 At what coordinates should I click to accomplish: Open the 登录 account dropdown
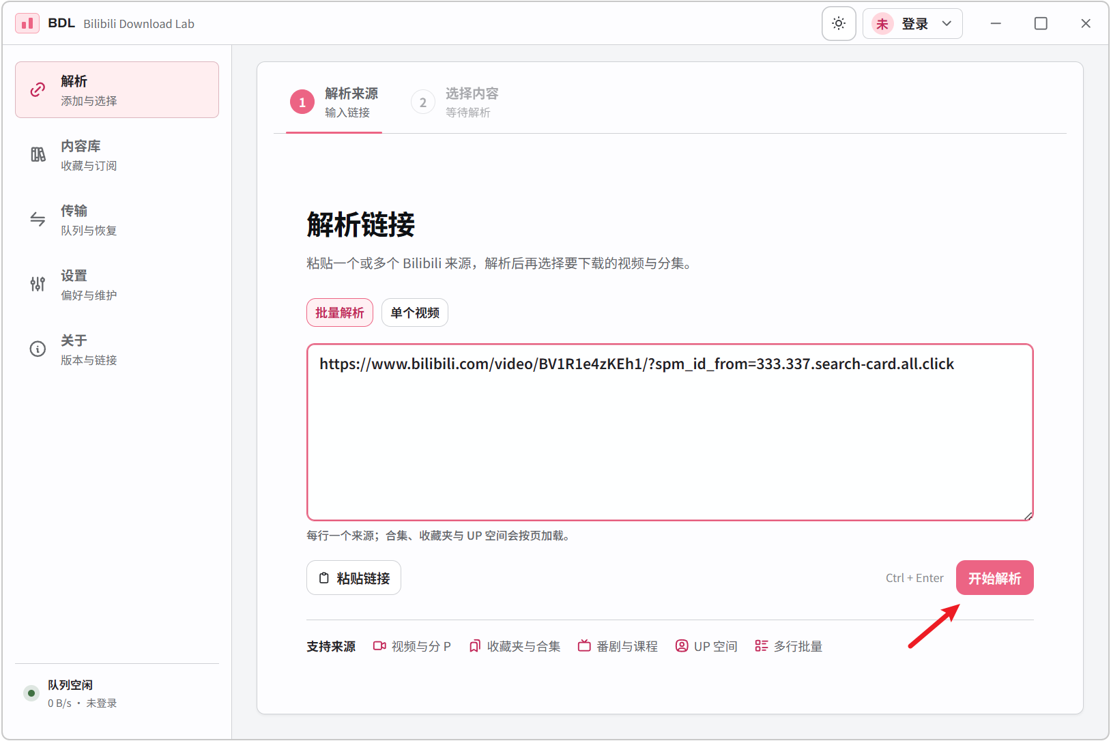click(x=912, y=24)
